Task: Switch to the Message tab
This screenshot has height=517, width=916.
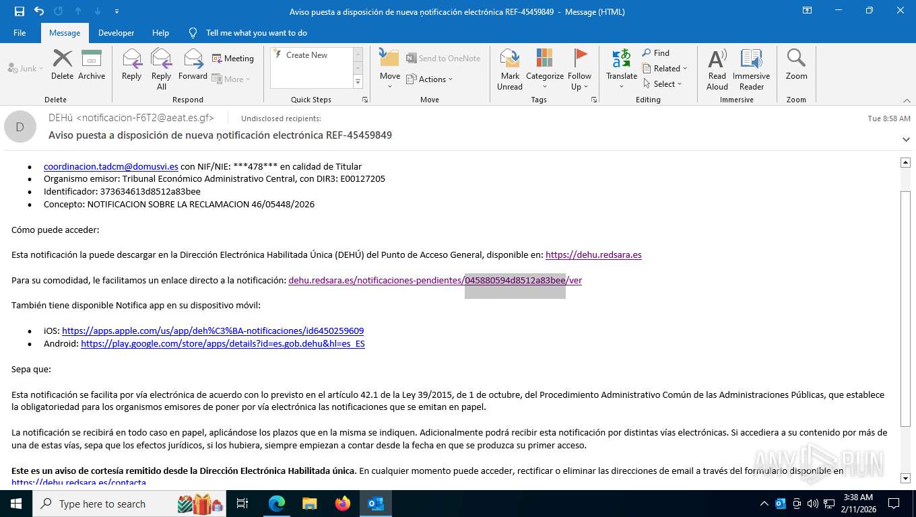Action: [65, 32]
